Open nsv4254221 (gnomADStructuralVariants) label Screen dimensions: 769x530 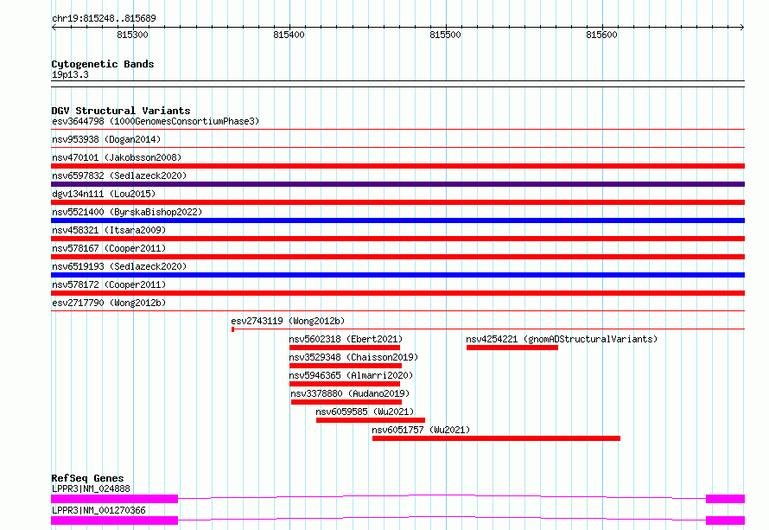(x=562, y=339)
